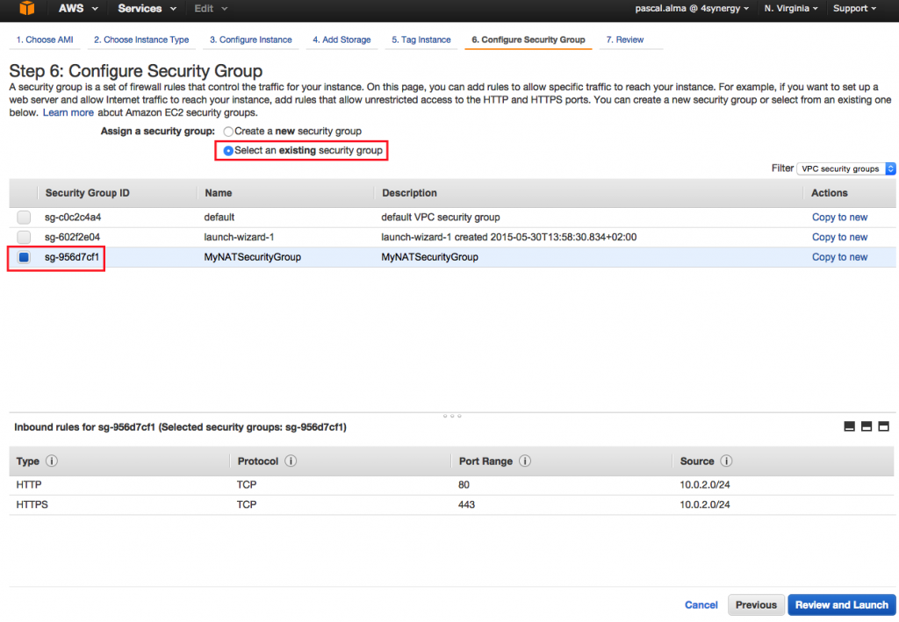Click the Protocol column info icon
The image size is (899, 622).
[291, 461]
